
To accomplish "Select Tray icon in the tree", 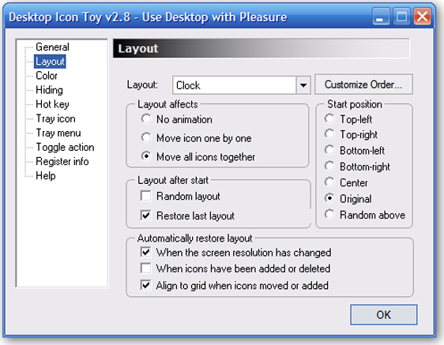I will [x=56, y=118].
